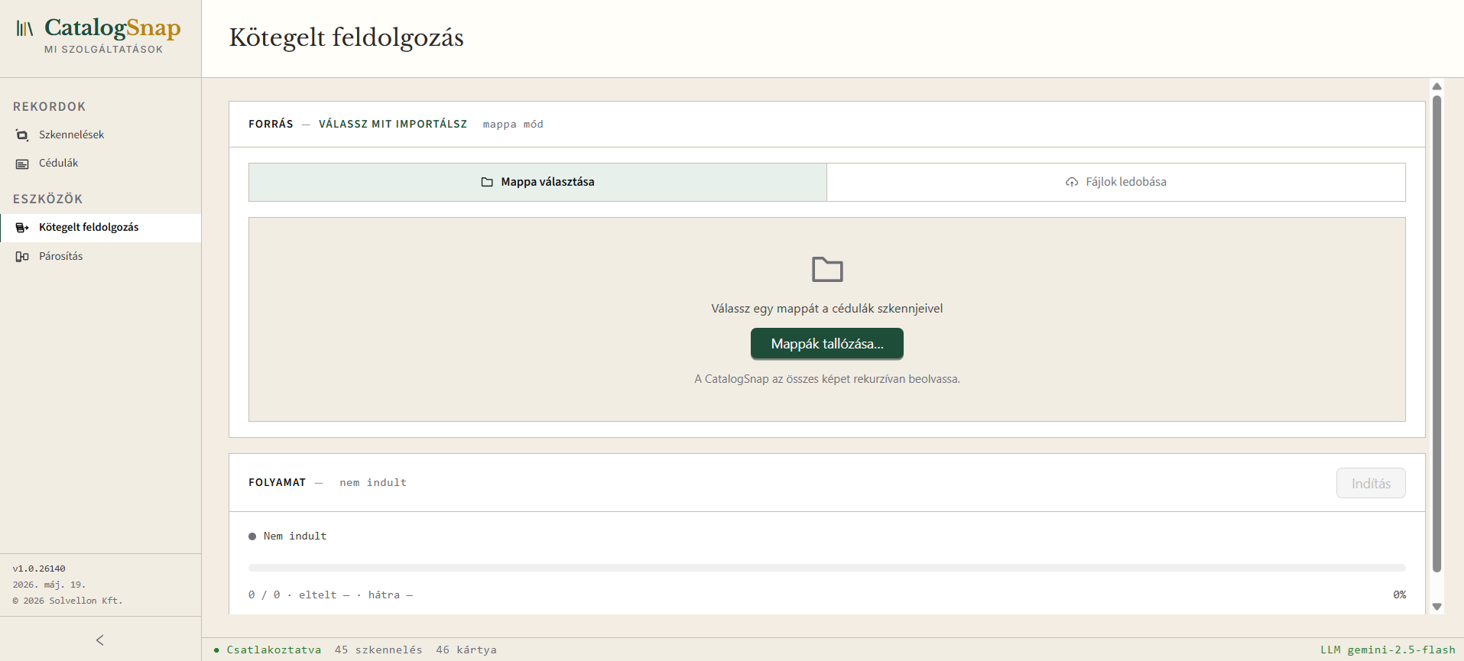Click the FOLYAMAT section label
1464x661 pixels.
(x=277, y=482)
